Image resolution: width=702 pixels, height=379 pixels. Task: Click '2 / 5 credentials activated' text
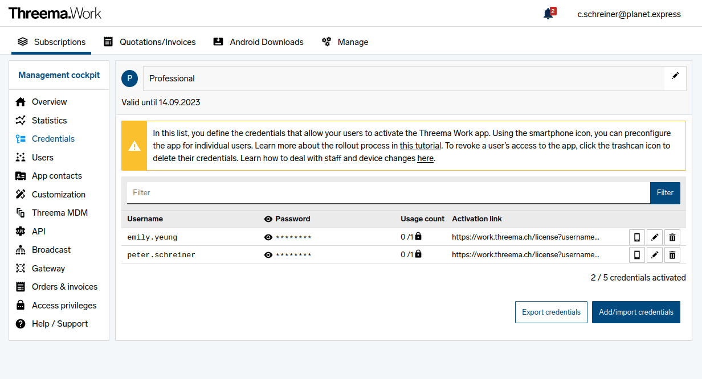click(x=638, y=278)
